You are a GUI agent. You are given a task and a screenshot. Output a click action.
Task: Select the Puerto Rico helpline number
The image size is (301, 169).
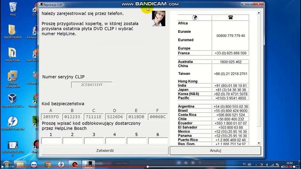pyautogui.click(x=230, y=140)
